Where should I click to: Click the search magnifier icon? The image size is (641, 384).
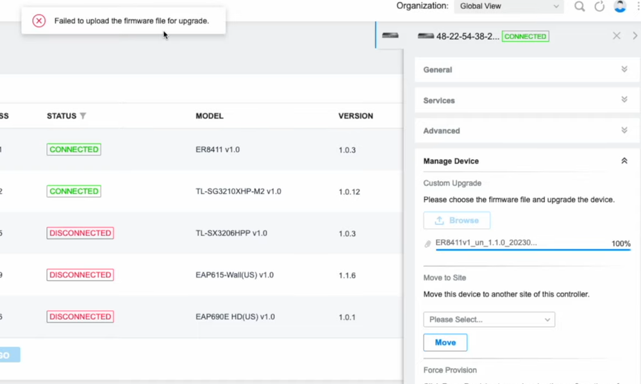579,6
